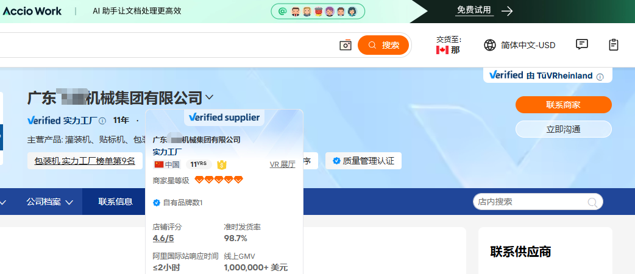Click the merchant star rating diamonds
The width and height of the screenshot is (635, 274).
[219, 180]
